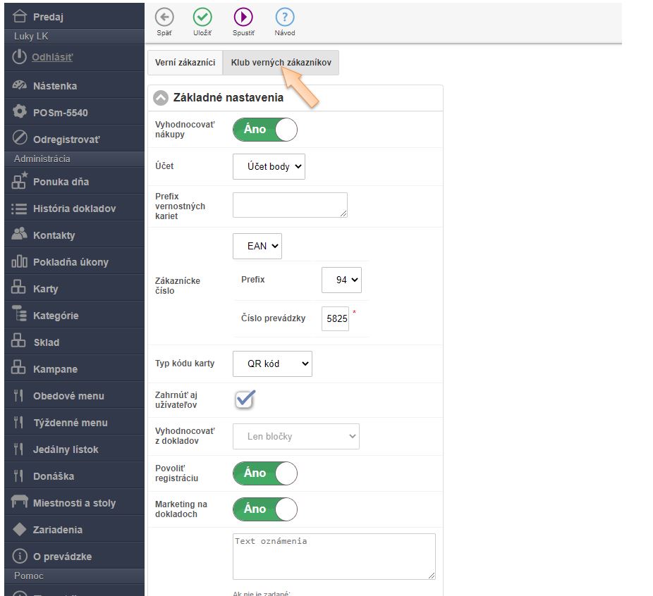Screen dimensions: 653x596
Task: Click the Späť back arrow icon
Action: (x=164, y=18)
